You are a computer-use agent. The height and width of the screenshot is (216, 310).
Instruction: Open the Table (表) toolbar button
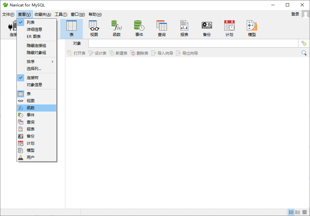[x=71, y=29]
